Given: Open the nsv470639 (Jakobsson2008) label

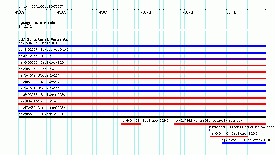Looking at the screenshot, I should pos(42,108).
